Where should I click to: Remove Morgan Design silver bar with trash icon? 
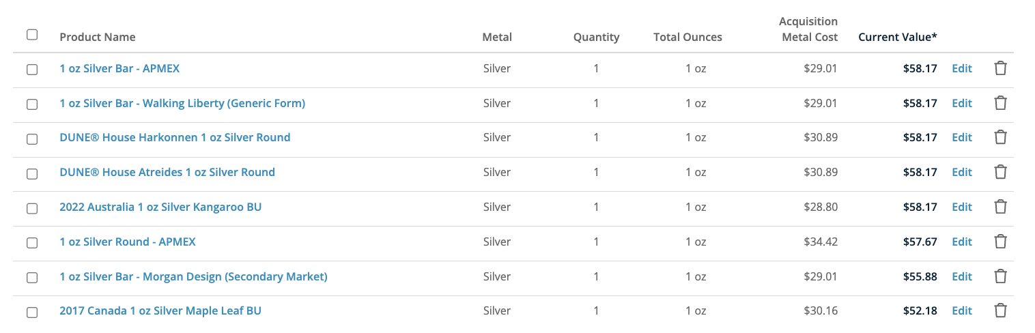click(1000, 276)
